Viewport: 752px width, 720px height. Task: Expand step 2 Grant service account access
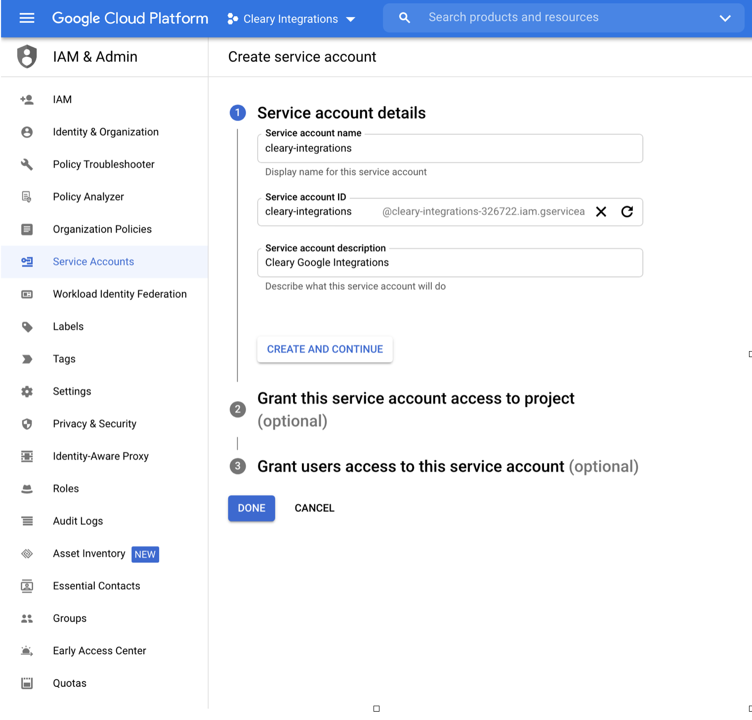416,409
